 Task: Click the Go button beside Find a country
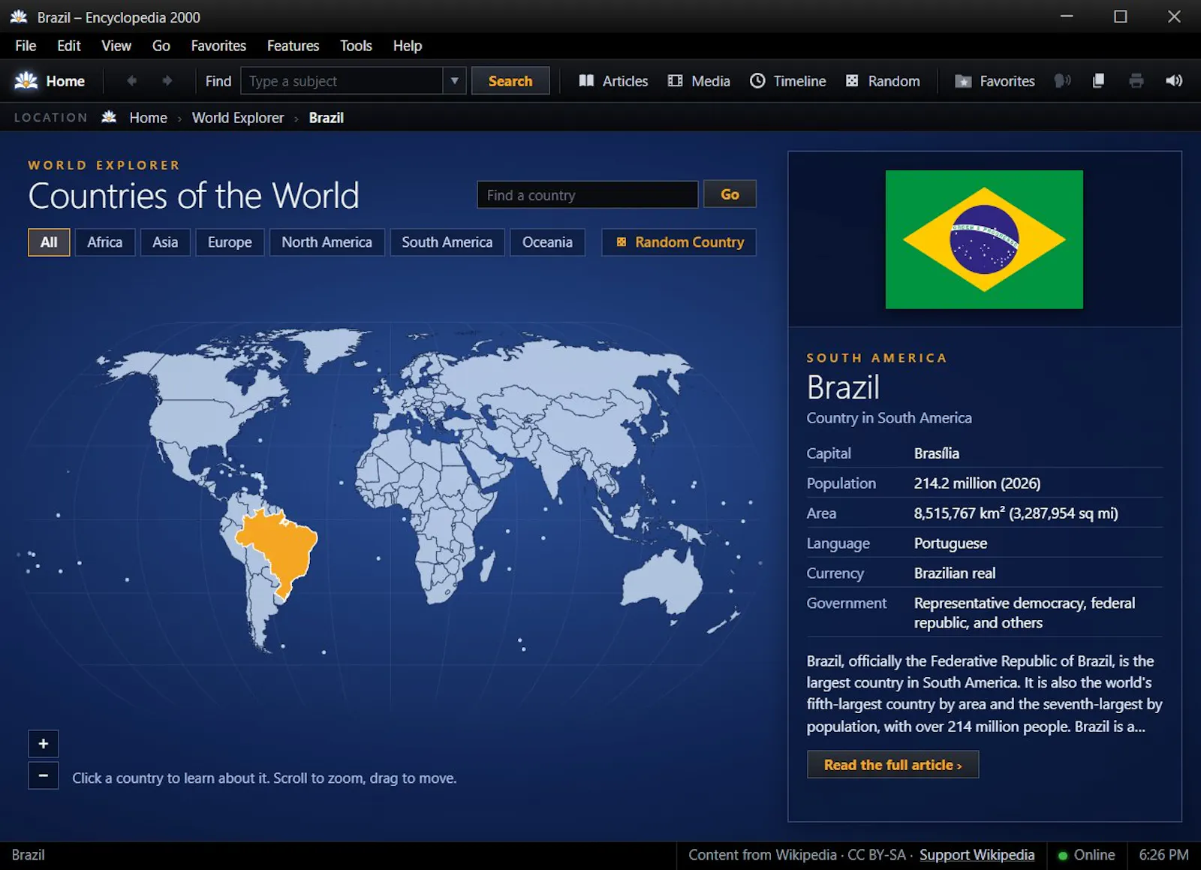730,194
